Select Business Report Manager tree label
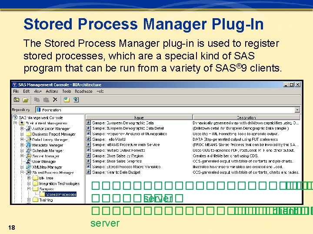 (54, 134)
